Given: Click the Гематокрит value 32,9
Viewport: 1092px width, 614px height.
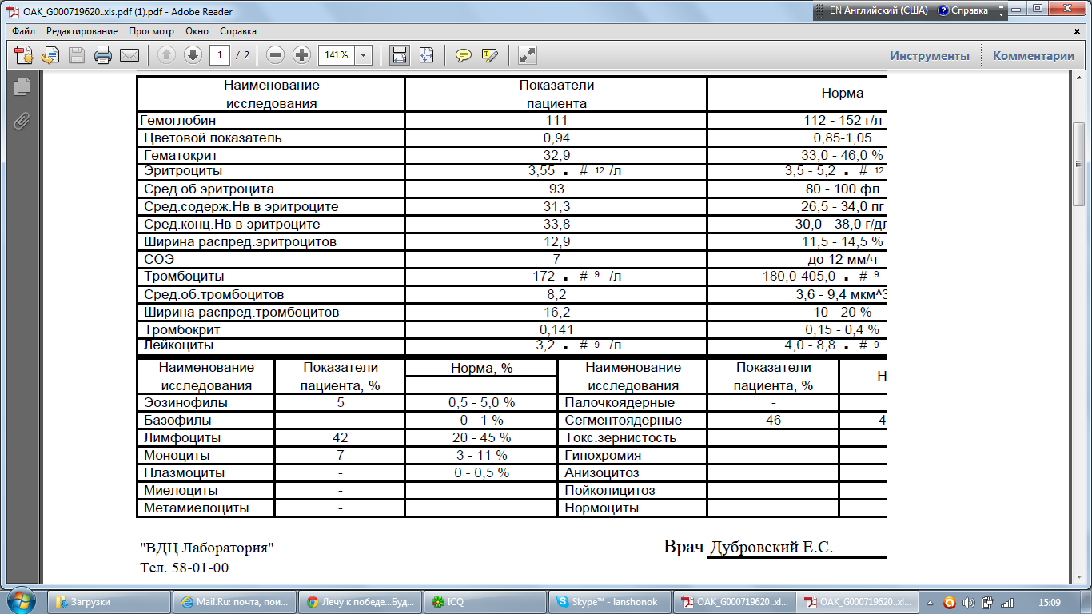Looking at the screenshot, I should click(x=556, y=156).
